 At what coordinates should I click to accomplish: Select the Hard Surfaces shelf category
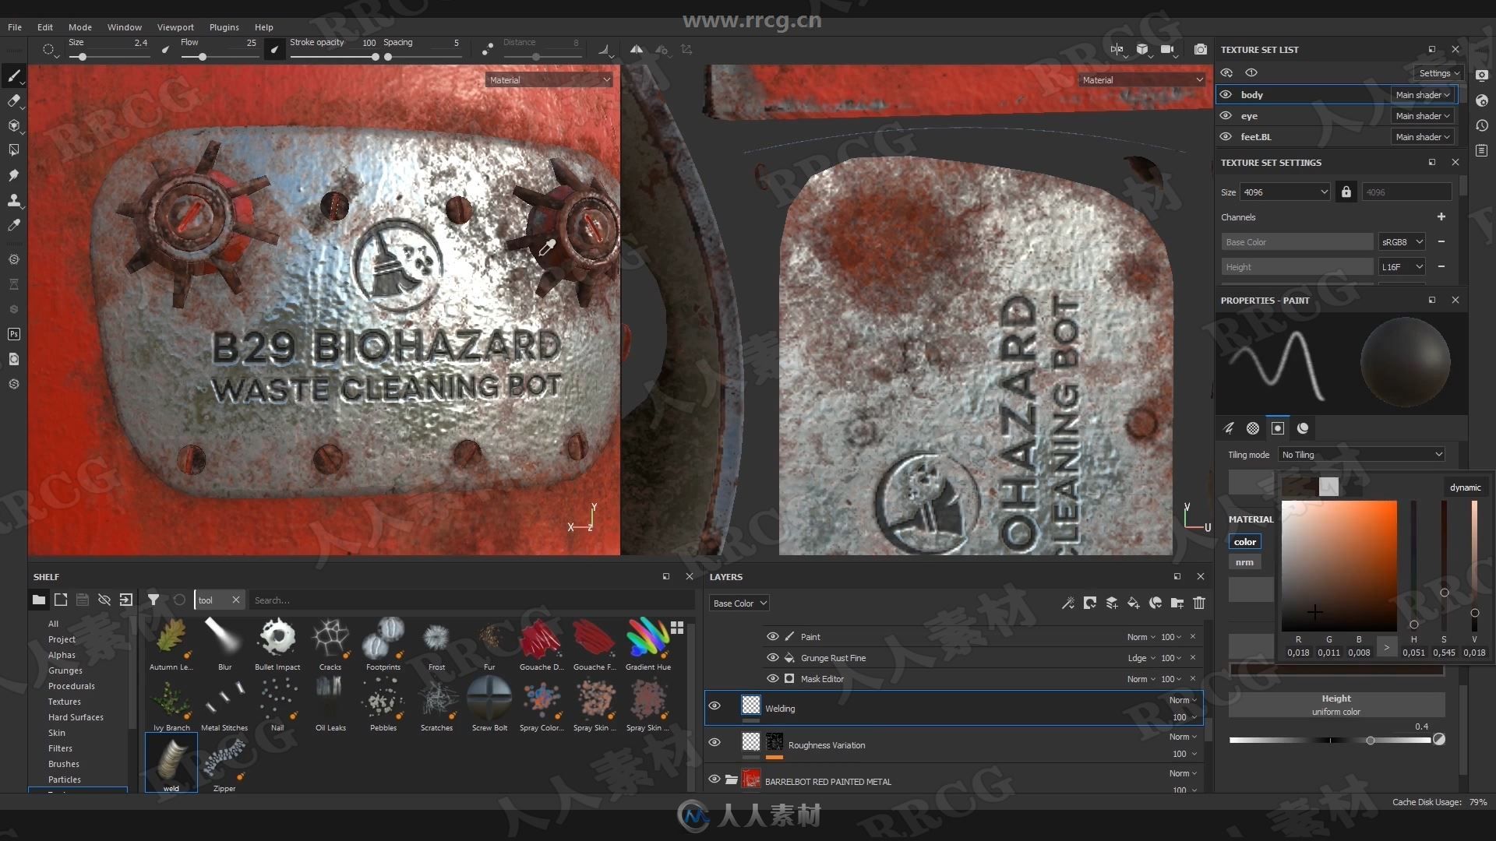[x=76, y=716]
